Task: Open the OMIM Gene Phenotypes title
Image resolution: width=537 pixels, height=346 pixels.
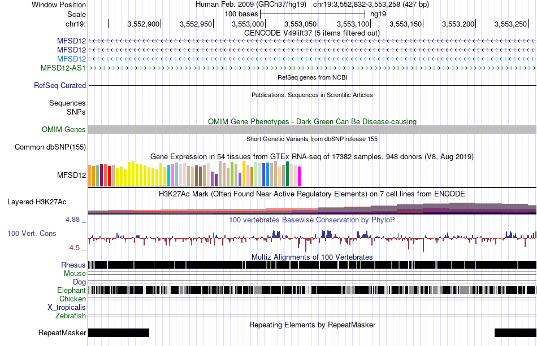Action: [312, 122]
